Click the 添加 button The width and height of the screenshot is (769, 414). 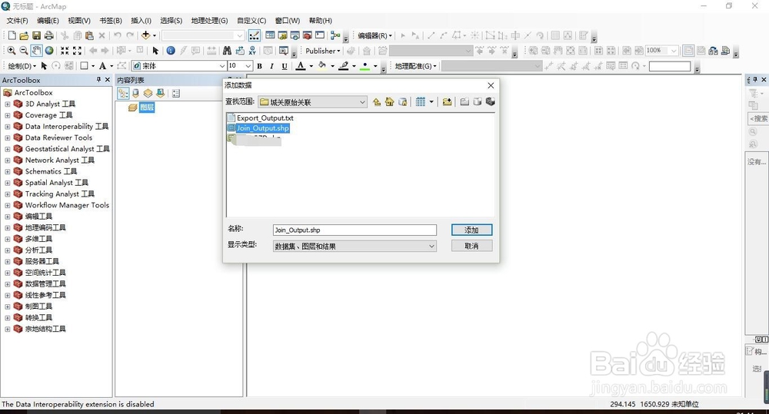[x=472, y=230]
